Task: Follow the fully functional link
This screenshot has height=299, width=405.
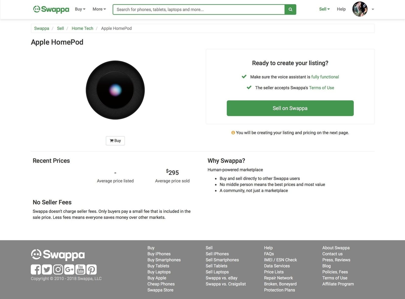Action: tap(325, 77)
